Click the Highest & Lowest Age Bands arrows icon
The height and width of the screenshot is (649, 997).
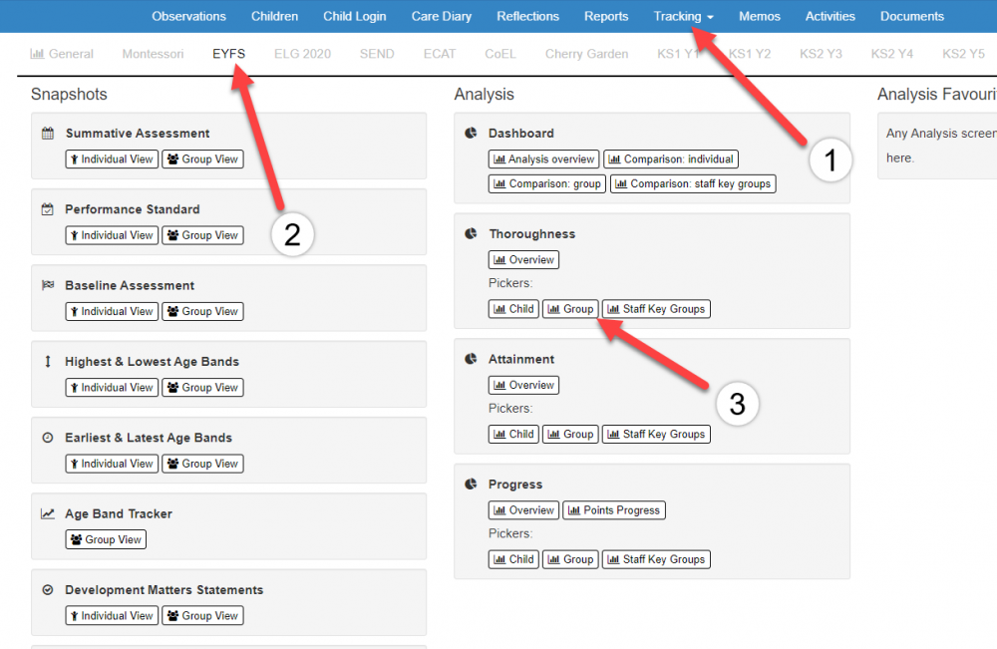tap(48, 362)
